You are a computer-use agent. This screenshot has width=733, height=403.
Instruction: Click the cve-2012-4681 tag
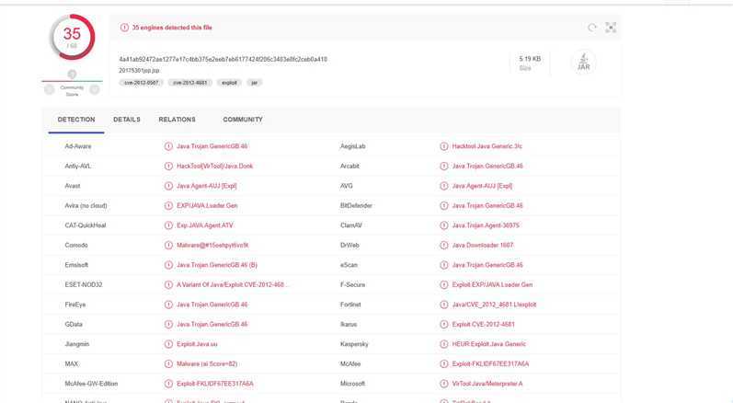tap(189, 83)
